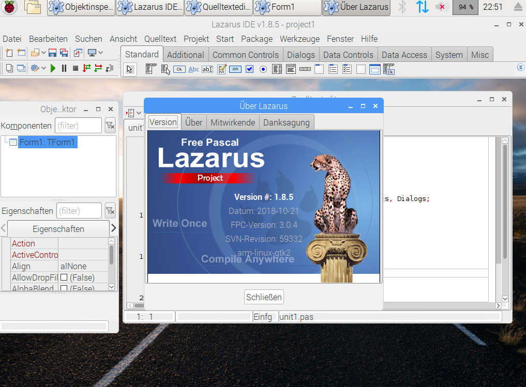Click the New Form toolbar icon
This screenshot has height=387, width=526.
tap(22, 53)
